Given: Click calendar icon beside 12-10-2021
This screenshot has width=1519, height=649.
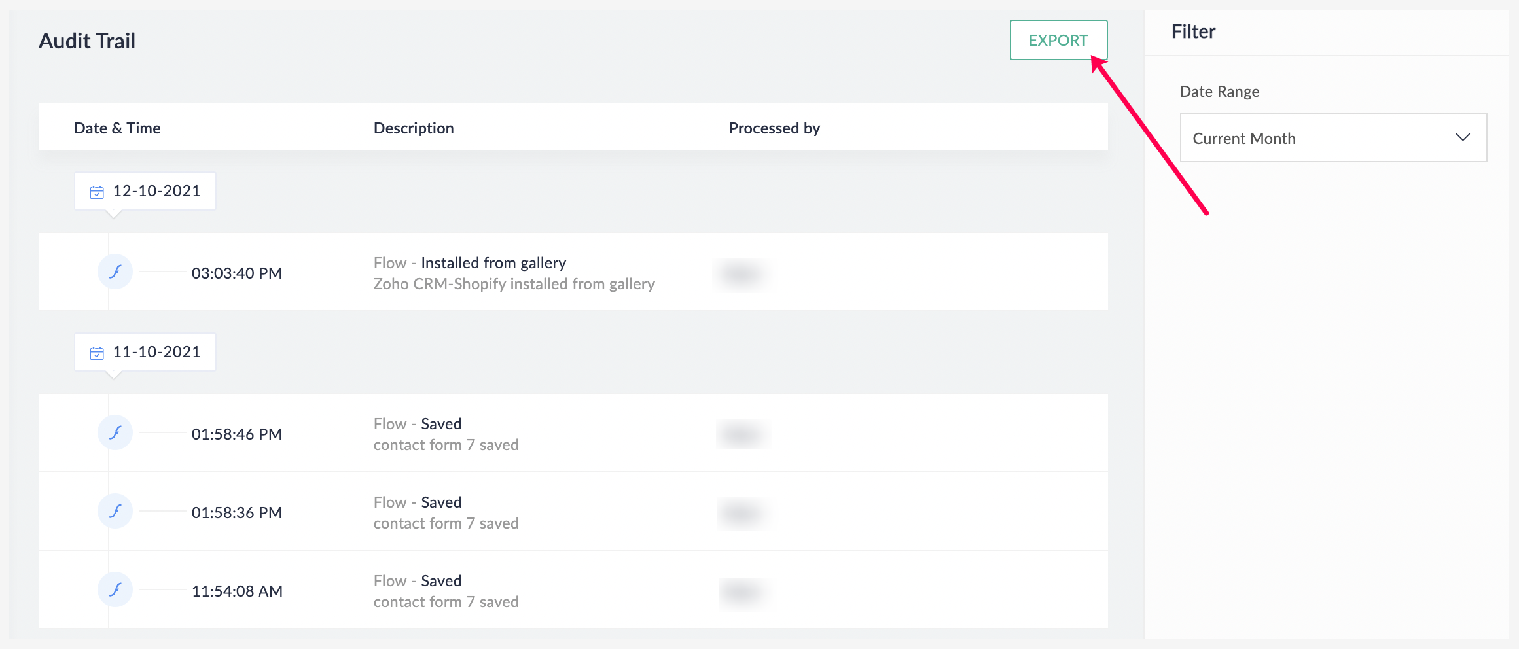Looking at the screenshot, I should (x=97, y=192).
